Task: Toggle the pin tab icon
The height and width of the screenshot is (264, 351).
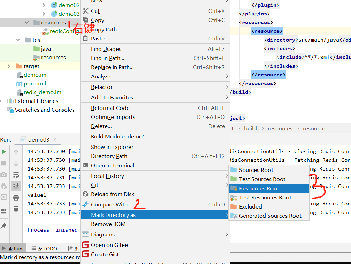Action: 3,226
